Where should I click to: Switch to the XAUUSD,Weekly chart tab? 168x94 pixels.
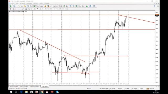(35, 86)
